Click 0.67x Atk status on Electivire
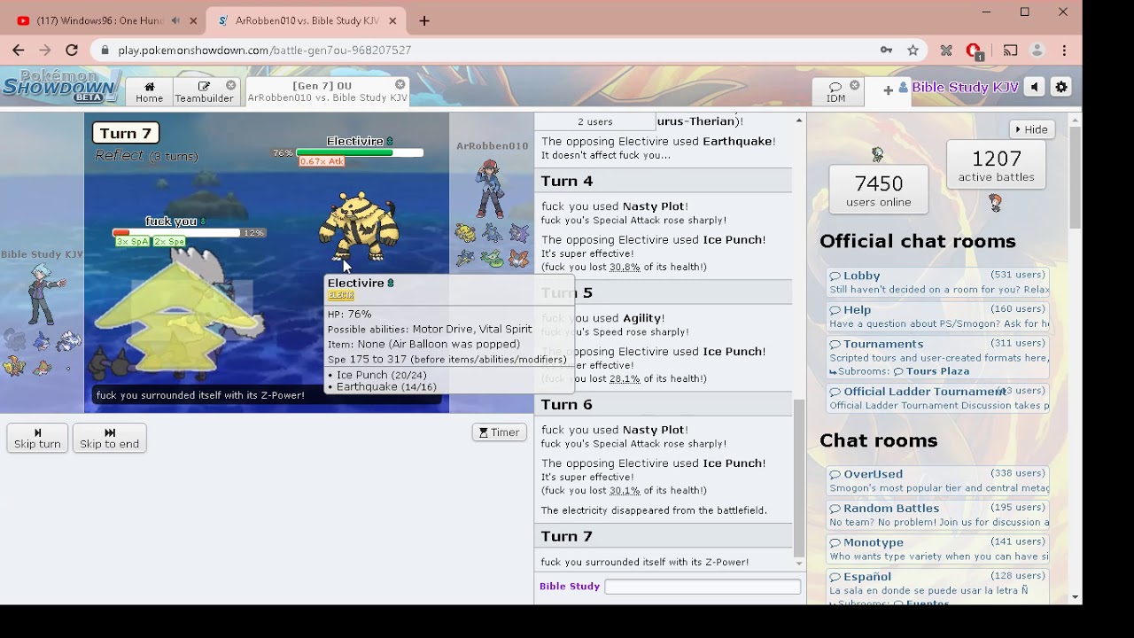Image resolution: width=1134 pixels, height=638 pixels. tap(322, 162)
